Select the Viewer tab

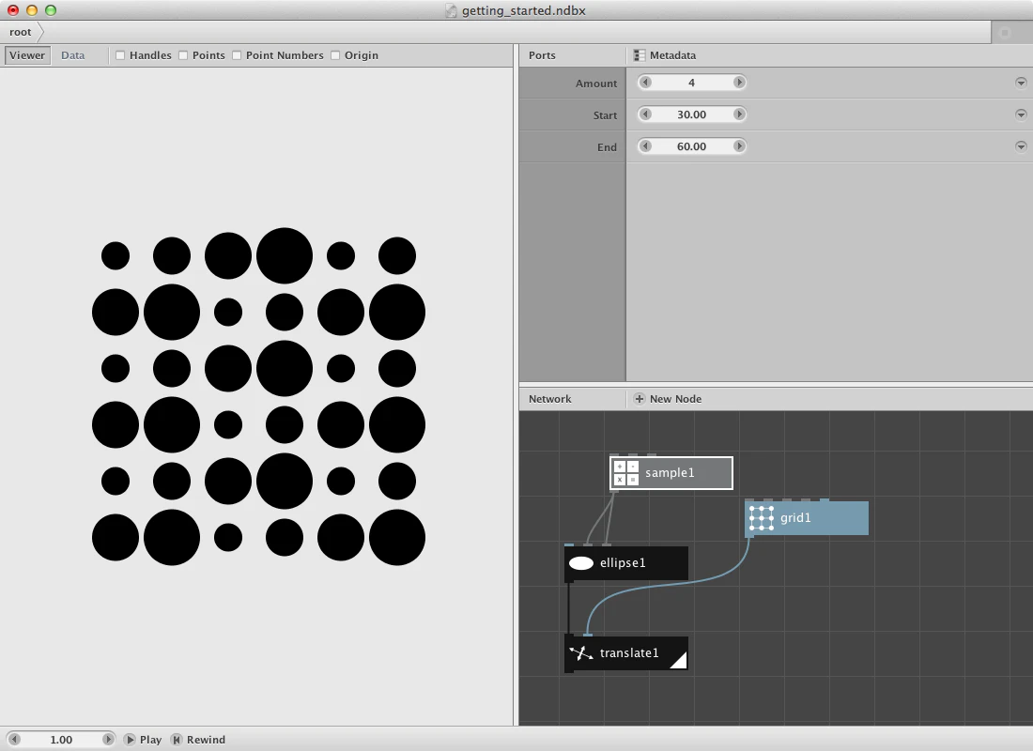coord(27,55)
